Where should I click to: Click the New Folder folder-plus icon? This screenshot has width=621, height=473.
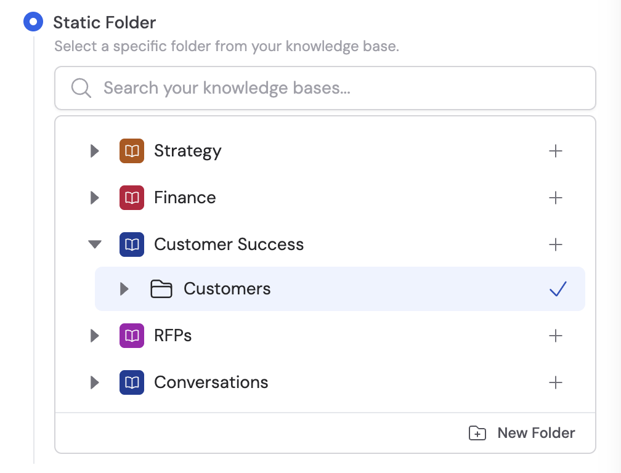click(476, 433)
